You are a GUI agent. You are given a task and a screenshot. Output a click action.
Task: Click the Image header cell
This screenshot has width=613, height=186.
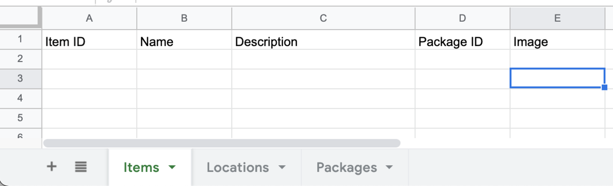click(x=557, y=41)
